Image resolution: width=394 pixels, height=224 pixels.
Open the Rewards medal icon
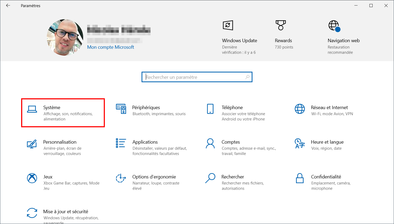(281, 25)
